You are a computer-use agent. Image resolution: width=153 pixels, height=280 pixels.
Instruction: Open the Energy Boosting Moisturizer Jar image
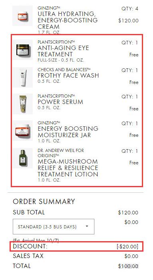pyautogui.click(x=22, y=130)
